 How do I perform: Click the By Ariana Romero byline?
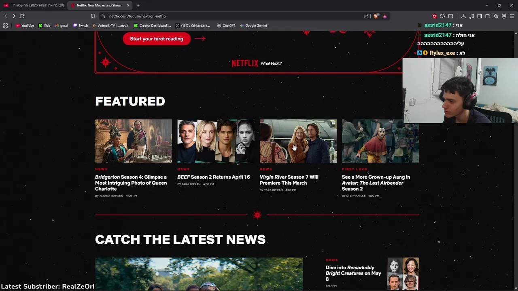pos(109,196)
